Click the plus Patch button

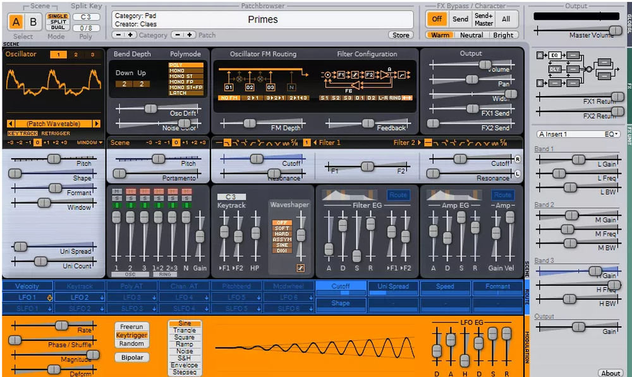click(190, 35)
